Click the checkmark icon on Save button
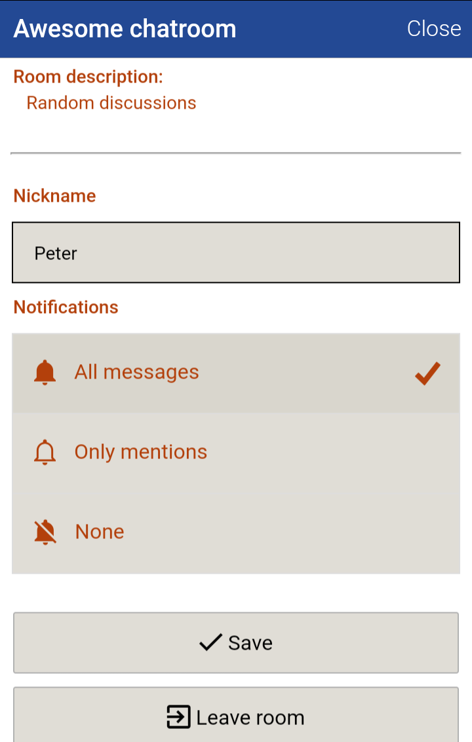472x742 pixels. 210,643
